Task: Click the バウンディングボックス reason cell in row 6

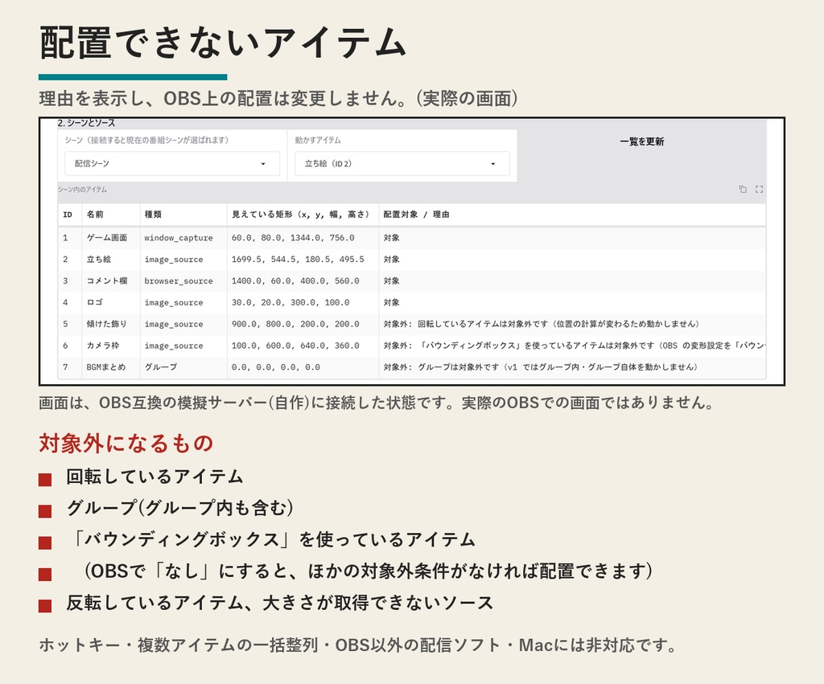Action: click(x=572, y=346)
